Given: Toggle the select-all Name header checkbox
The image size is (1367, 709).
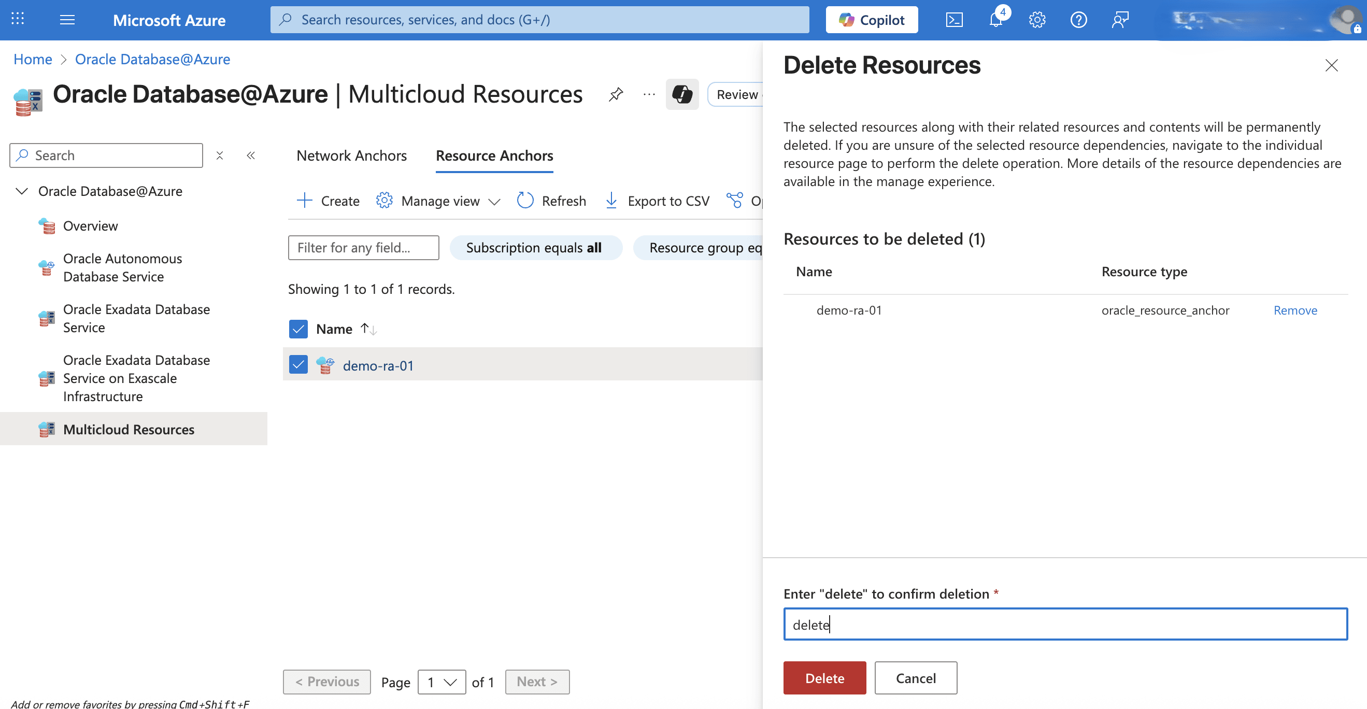Looking at the screenshot, I should [x=298, y=329].
